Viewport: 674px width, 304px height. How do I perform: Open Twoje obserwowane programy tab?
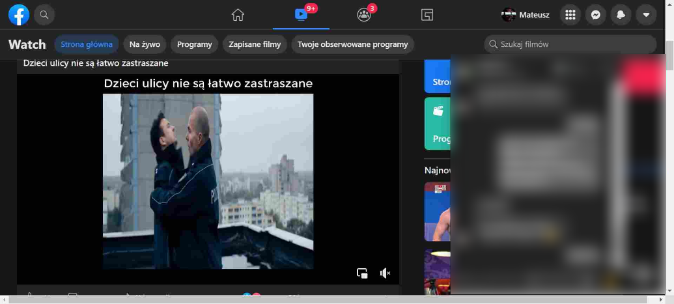pyautogui.click(x=352, y=44)
